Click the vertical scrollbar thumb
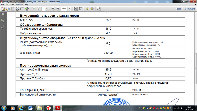Screen dimensions: 197x111 (196, 69)
